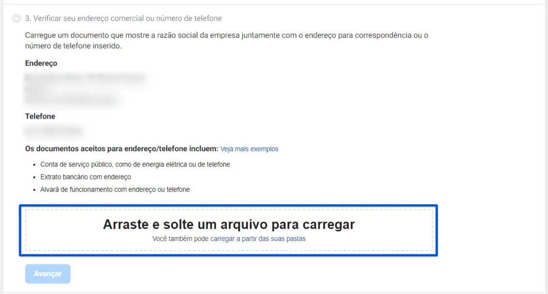Click the step 3 circle status icon

pyautogui.click(x=16, y=18)
